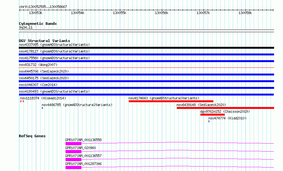Click the nsv4175560 (gnomADStructuralVariants) label
The width and height of the screenshot is (283, 171).
point(54,58)
